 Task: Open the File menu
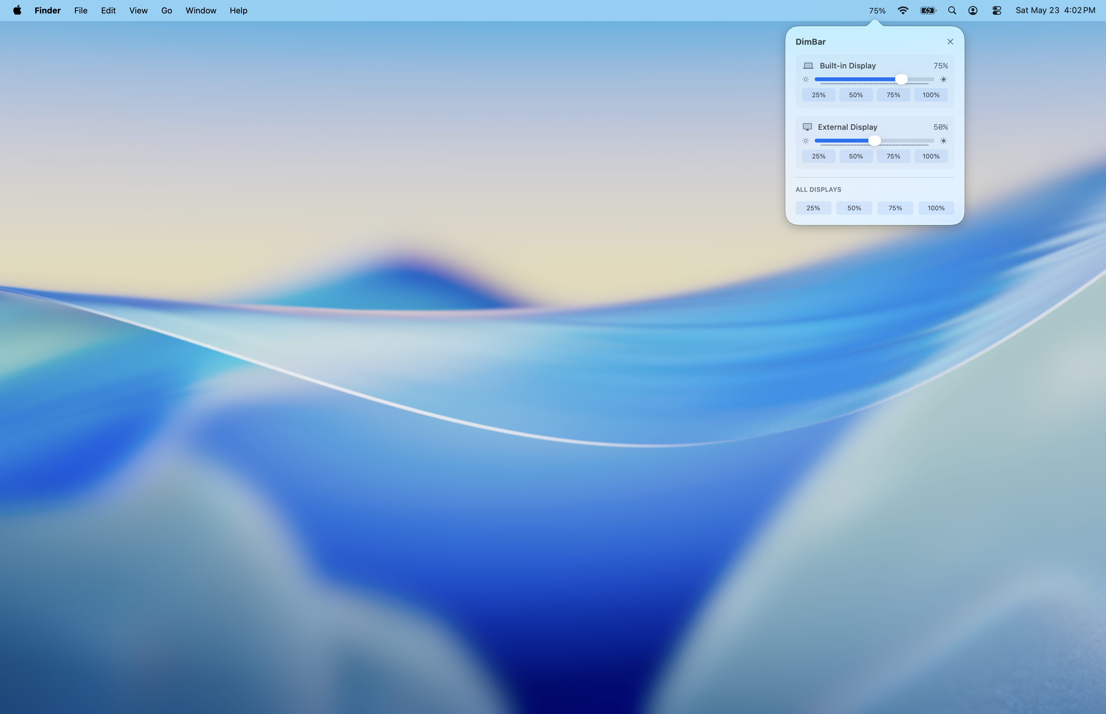coord(81,10)
